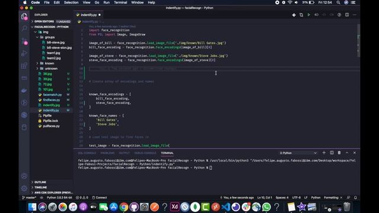Click the Ln 10, Col 1 cursor position
Screen dimensions: 379x213
pyautogui.click(x=265, y=198)
